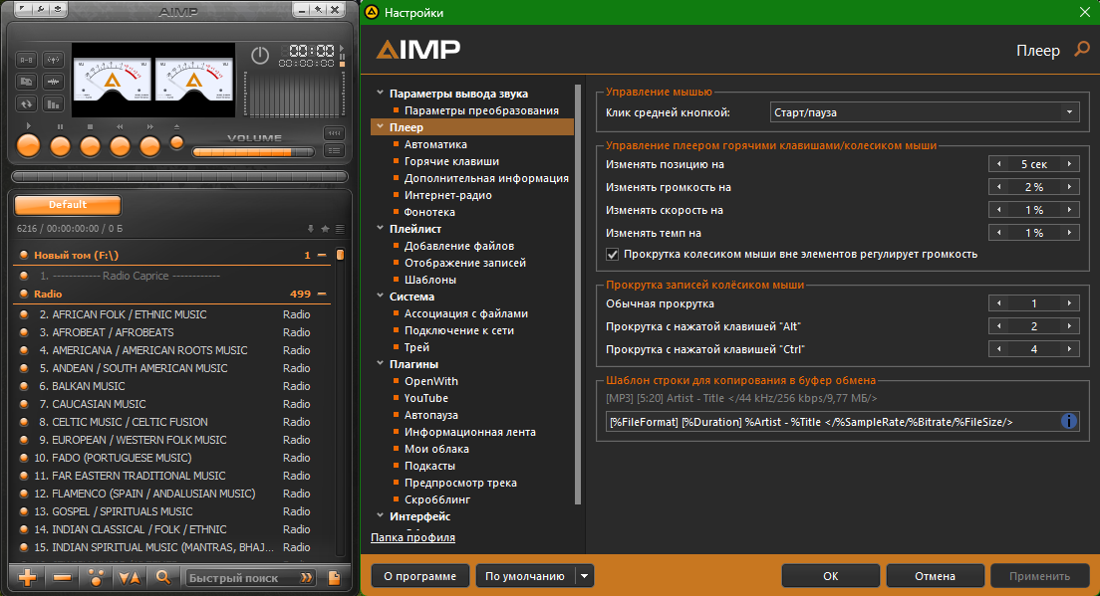Screen dimensions: 1100x596
Task: Toggle mouse wheel volume control checkbox
Action: tap(613, 255)
